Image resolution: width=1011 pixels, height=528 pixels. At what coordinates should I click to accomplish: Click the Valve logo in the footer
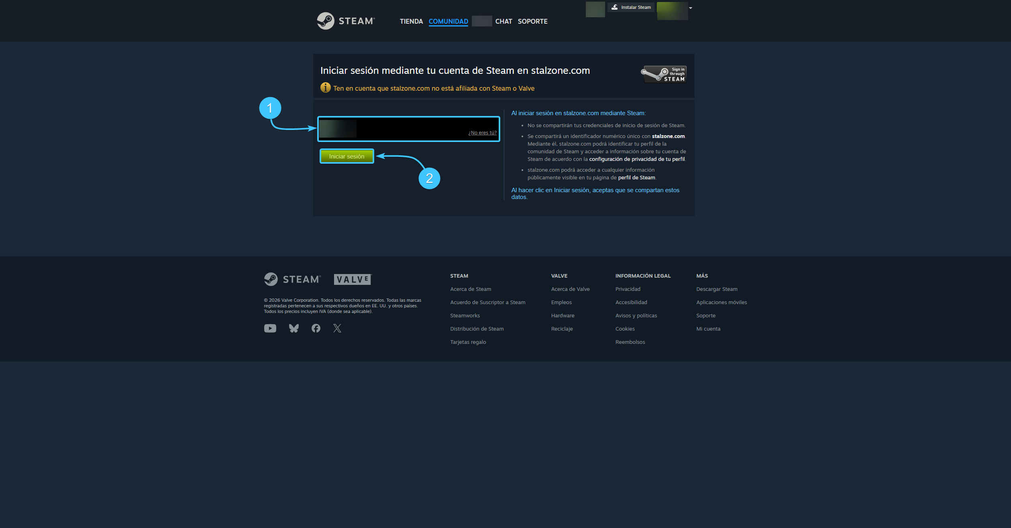point(353,279)
